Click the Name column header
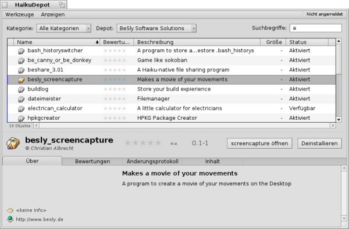Screen dimensions: 349x229 point(57,42)
